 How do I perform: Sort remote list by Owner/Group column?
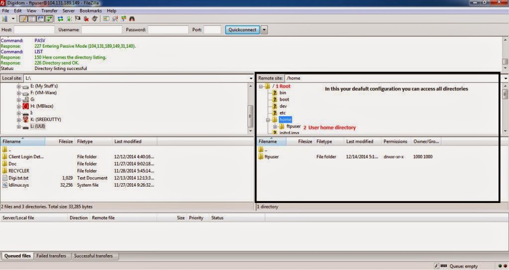[x=425, y=141]
